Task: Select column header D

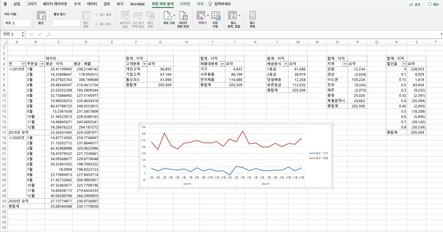Action: [86, 42]
